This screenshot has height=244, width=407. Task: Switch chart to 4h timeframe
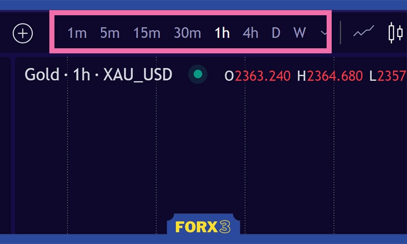pos(250,34)
